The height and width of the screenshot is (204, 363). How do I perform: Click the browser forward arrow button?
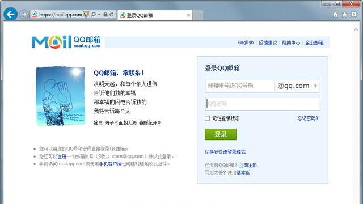point(23,15)
